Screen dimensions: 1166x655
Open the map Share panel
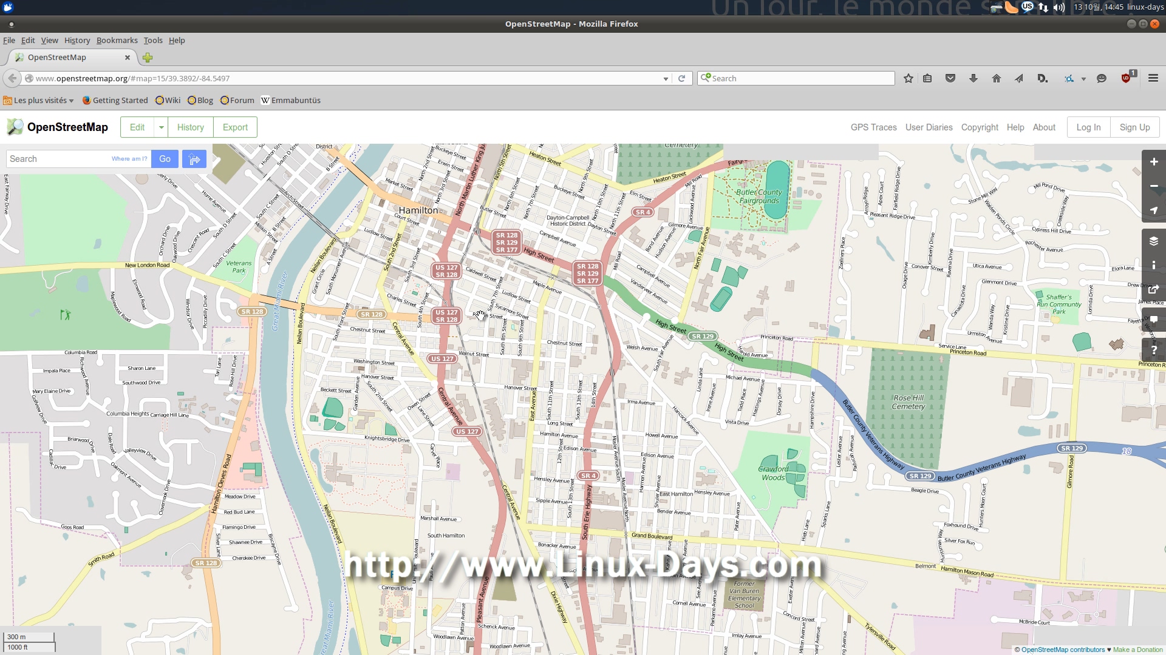click(x=1154, y=290)
